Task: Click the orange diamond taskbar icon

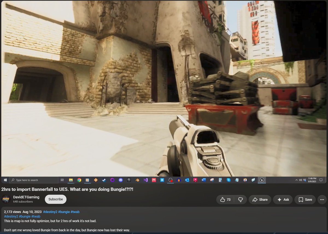Action: click(x=96, y=180)
